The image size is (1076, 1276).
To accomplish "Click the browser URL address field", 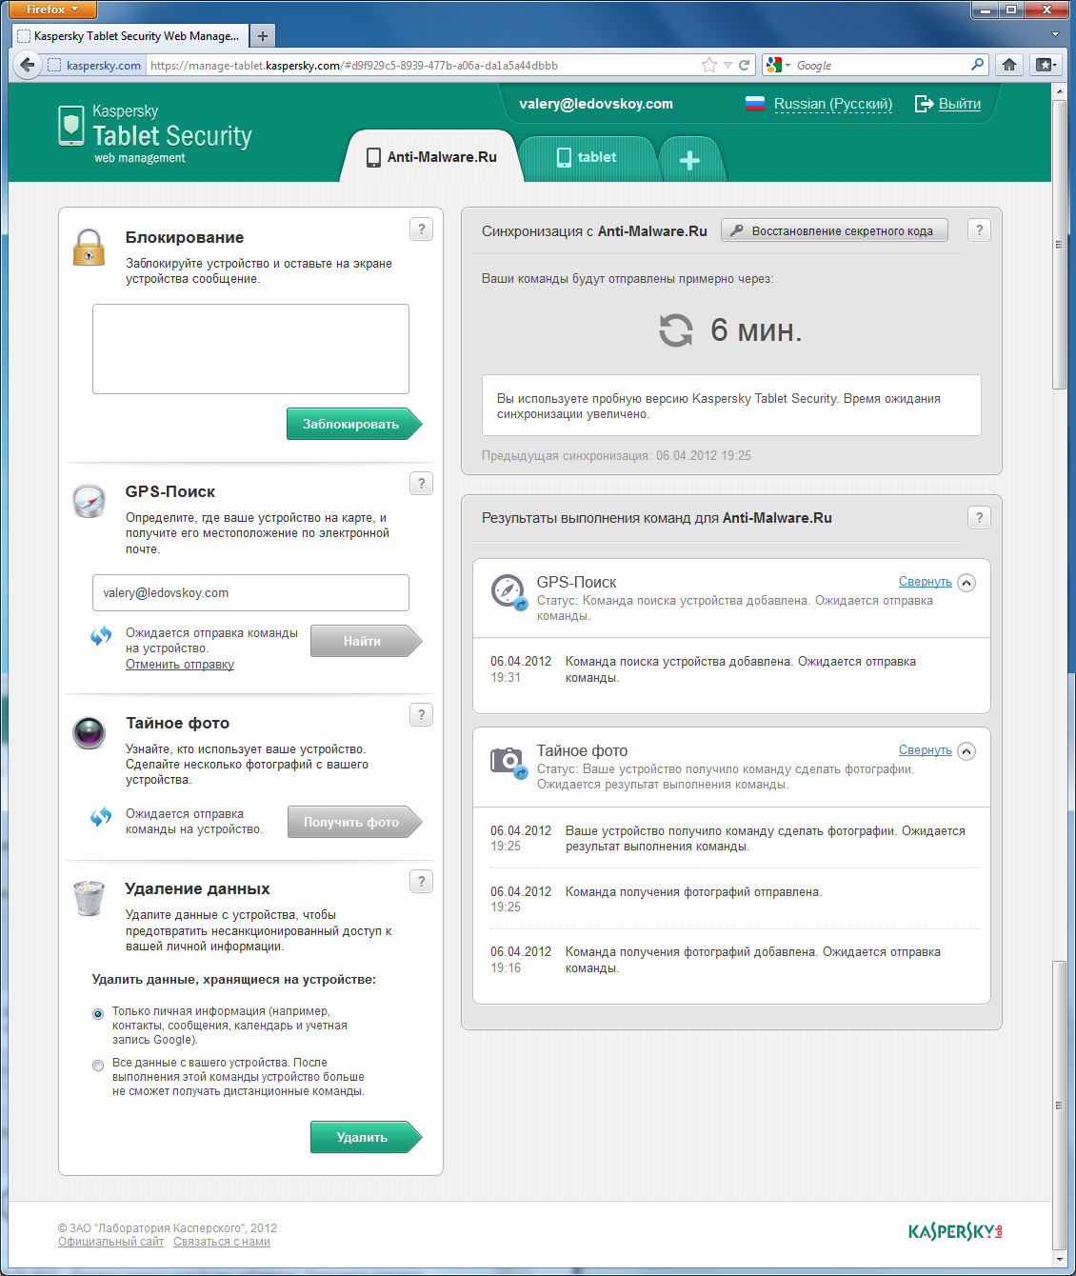I will (x=424, y=65).
